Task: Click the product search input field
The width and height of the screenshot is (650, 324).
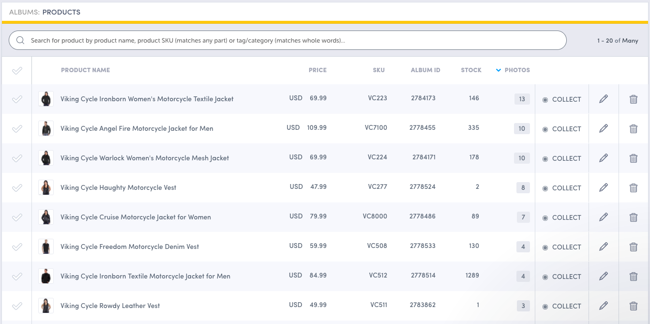Action: tap(290, 40)
